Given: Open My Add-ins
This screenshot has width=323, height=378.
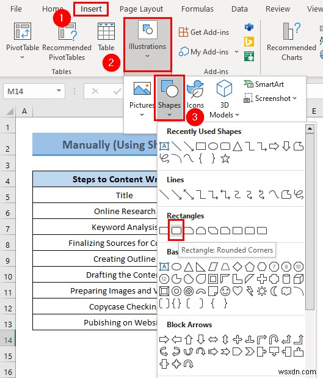Looking at the screenshot, I should pos(203,51).
